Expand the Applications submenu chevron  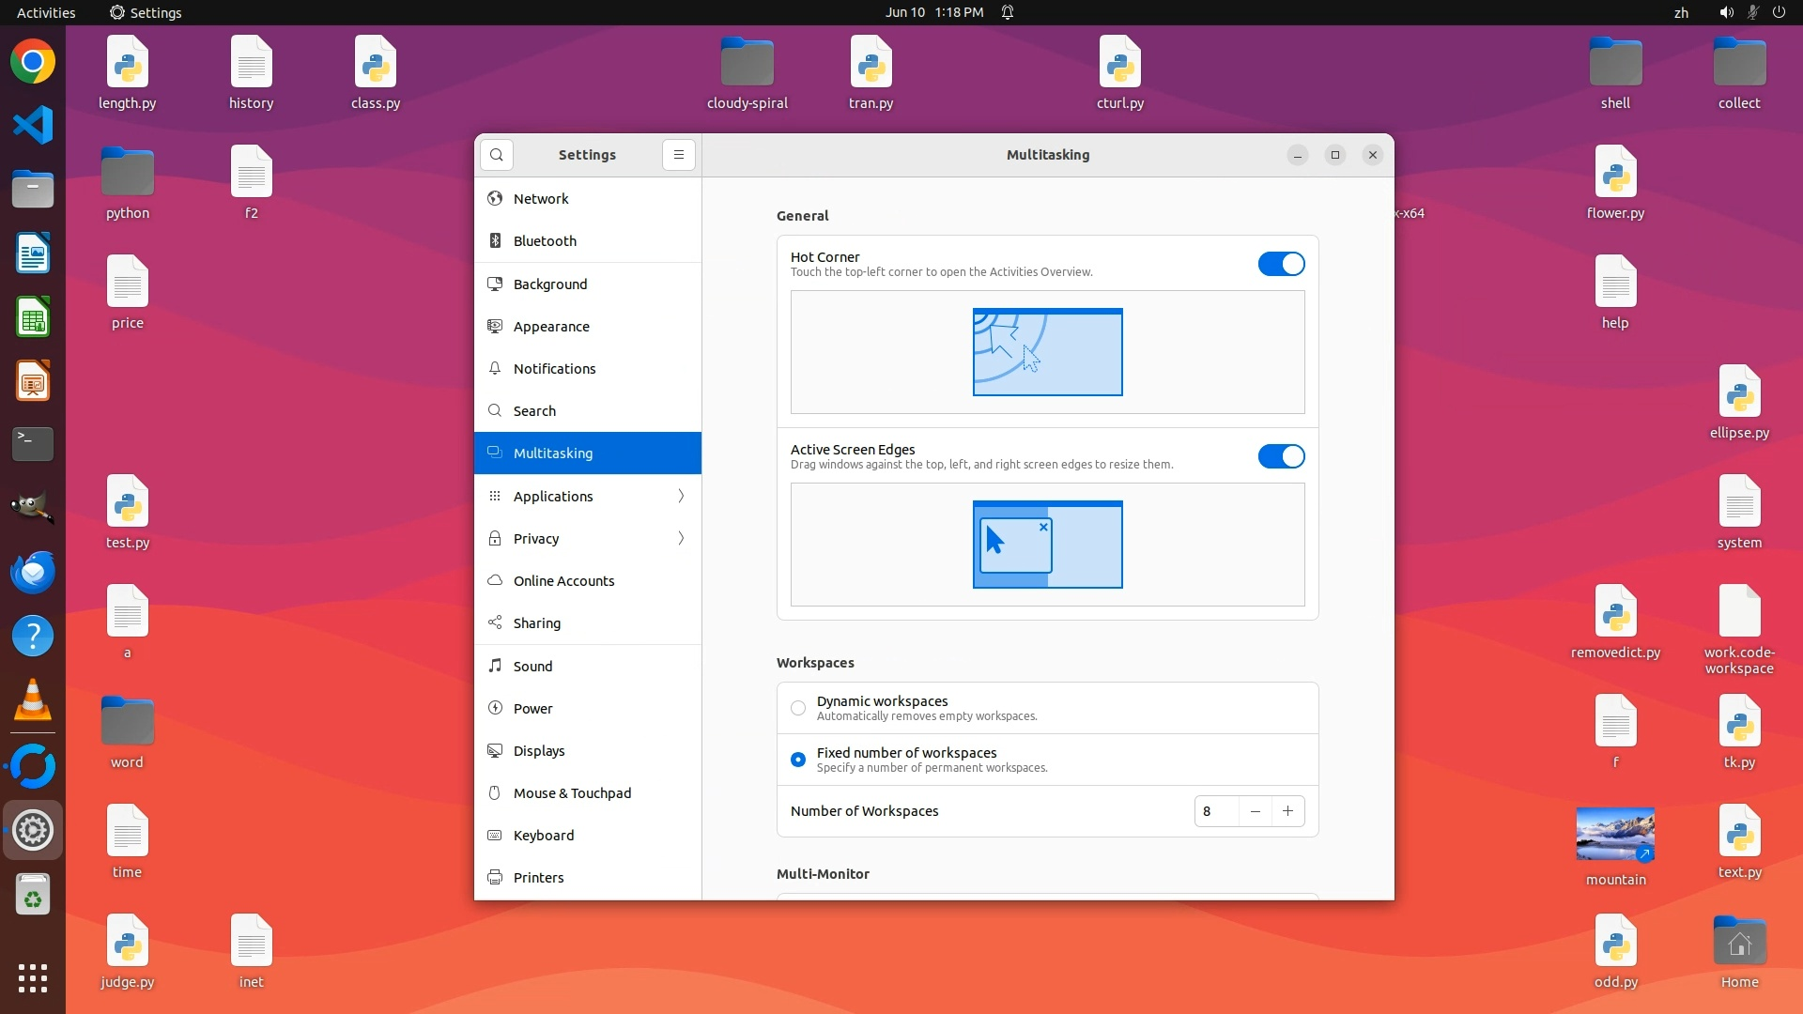[681, 497]
